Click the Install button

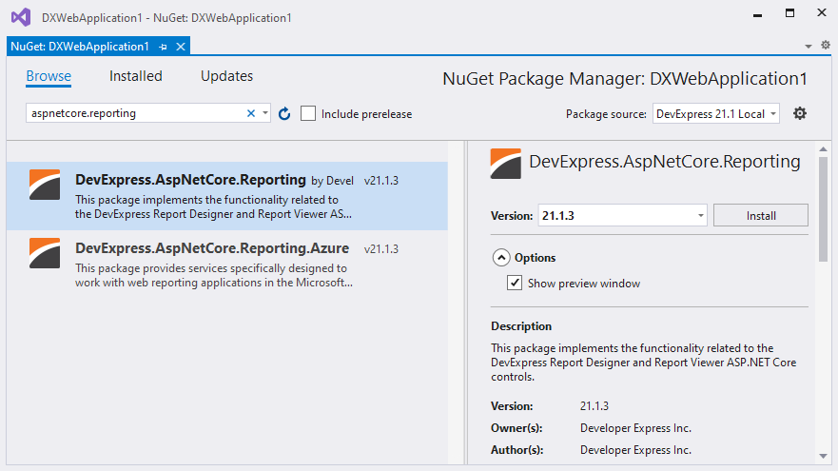tap(761, 215)
